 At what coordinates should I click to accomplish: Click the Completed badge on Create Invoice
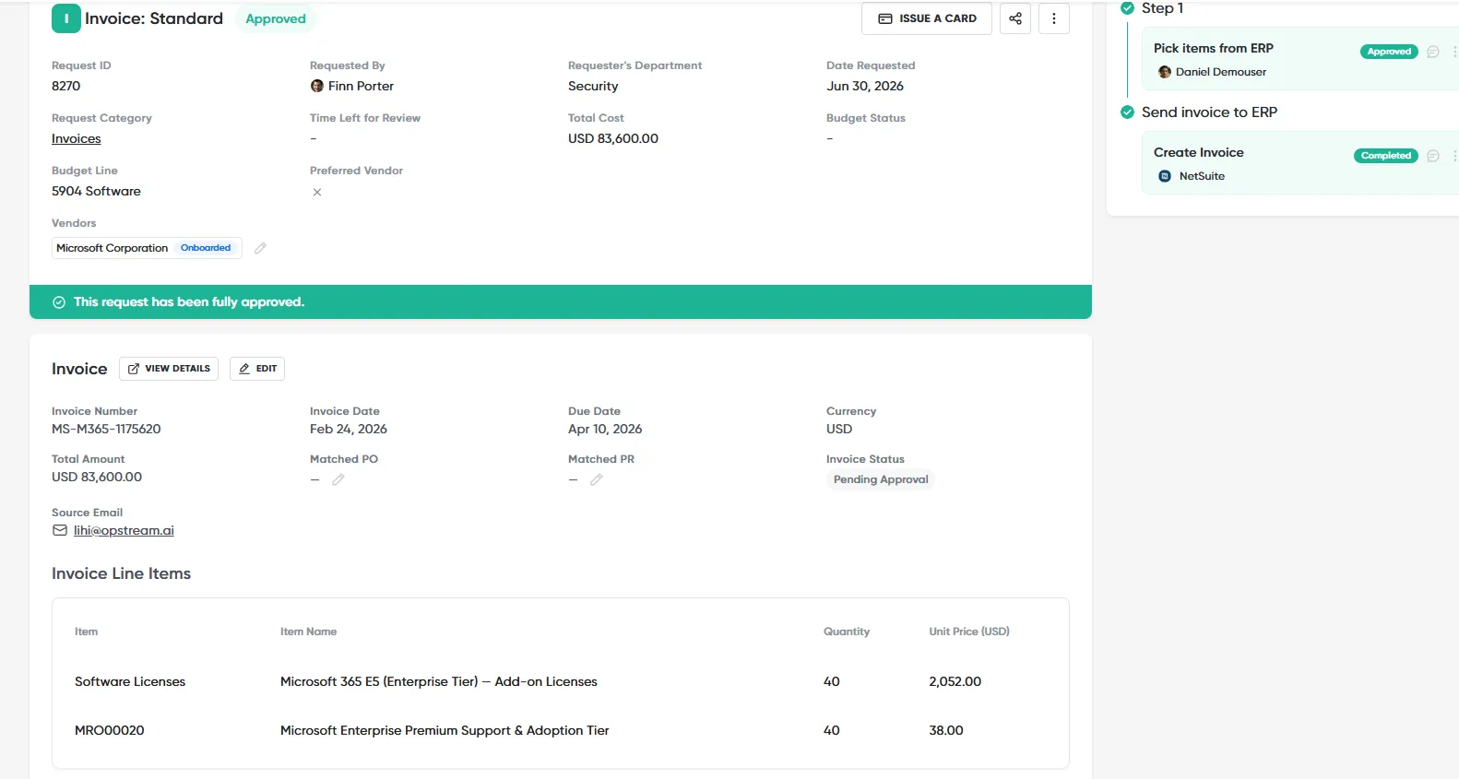click(x=1386, y=156)
